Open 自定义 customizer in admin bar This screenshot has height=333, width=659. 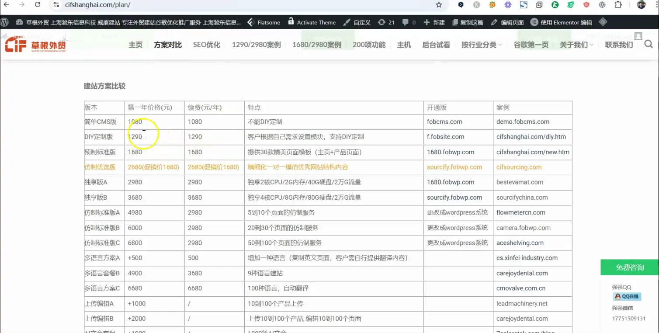(x=357, y=22)
